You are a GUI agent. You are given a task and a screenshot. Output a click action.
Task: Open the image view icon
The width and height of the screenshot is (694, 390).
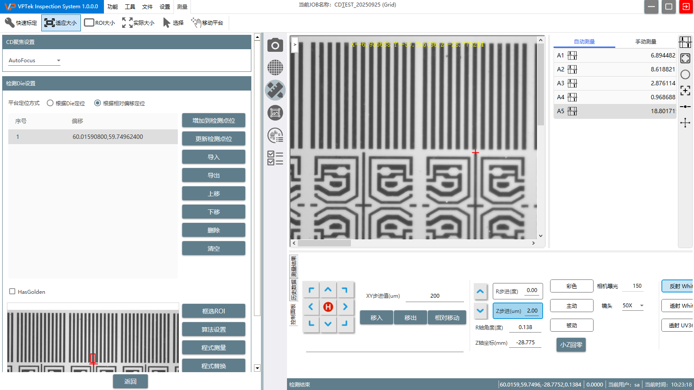coord(275,113)
